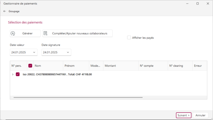Click the add collaborators list icon

45,33
